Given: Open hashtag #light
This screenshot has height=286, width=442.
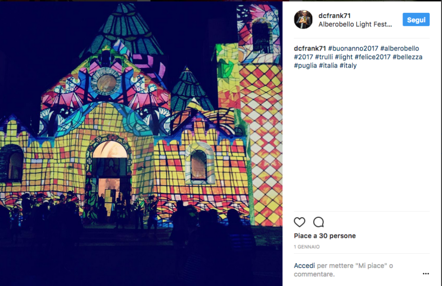Looking at the screenshot, I should (x=344, y=57).
